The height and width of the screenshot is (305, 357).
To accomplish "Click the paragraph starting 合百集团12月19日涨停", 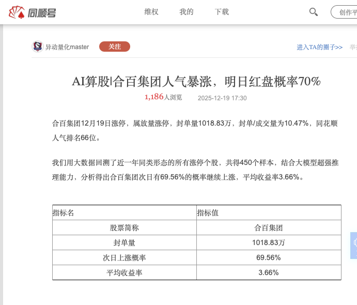I will pos(195,130).
